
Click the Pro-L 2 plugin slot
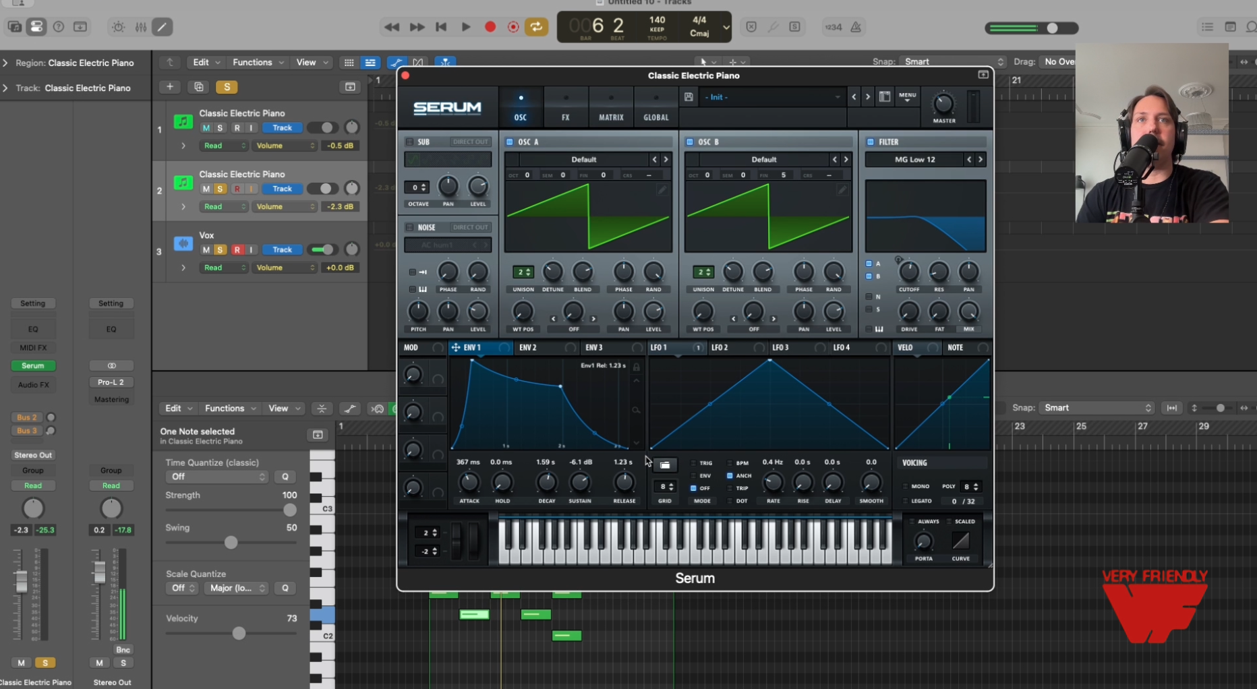[x=111, y=382]
